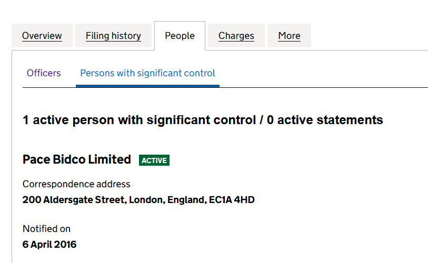Go to the Charges tab
428x263 pixels.
[x=236, y=36]
